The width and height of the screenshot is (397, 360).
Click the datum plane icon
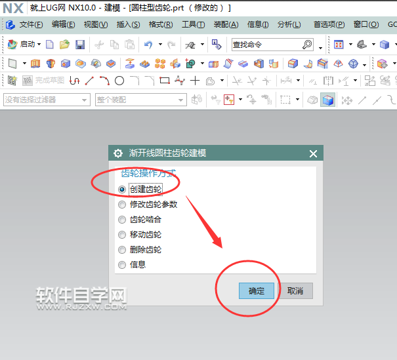click(x=12, y=64)
